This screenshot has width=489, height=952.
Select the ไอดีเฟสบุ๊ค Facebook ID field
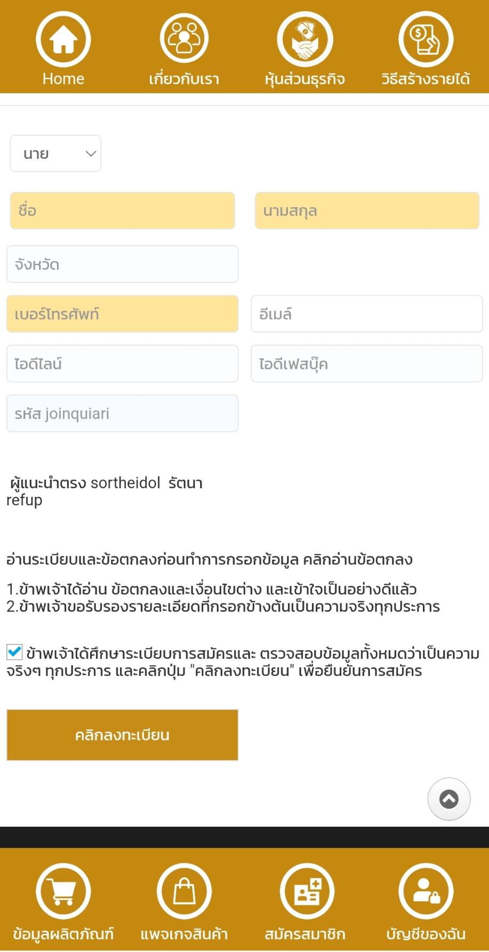point(367,364)
